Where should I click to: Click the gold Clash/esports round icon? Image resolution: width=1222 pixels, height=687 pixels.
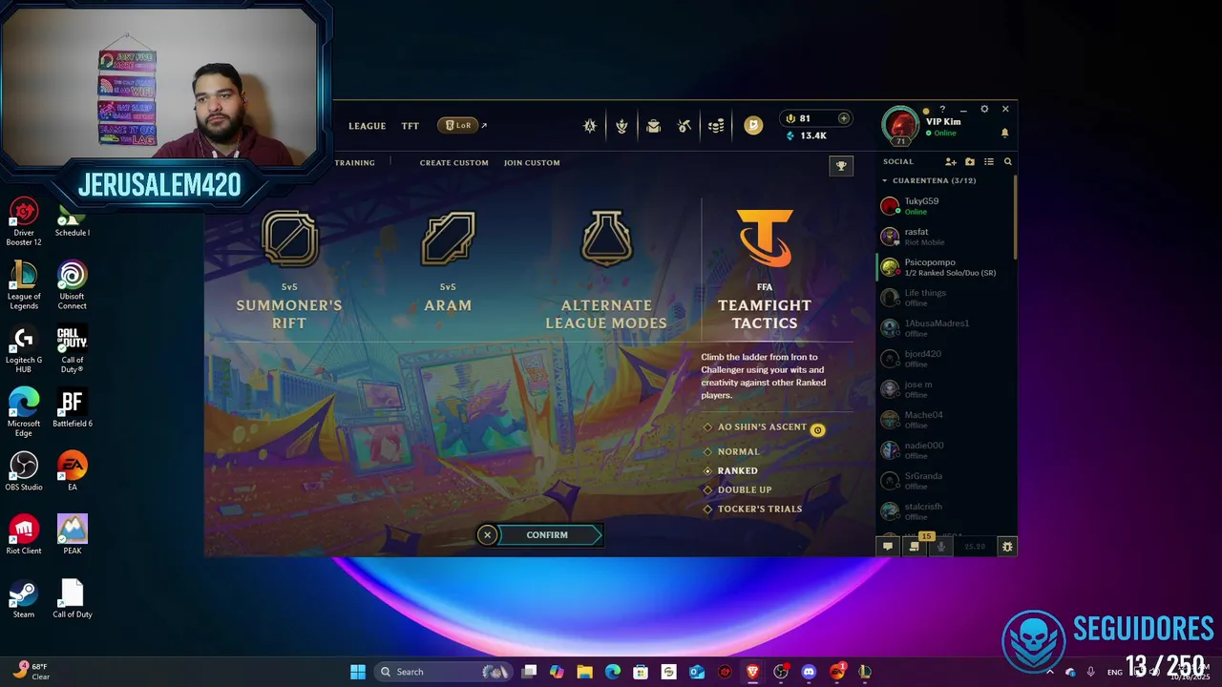pos(753,125)
